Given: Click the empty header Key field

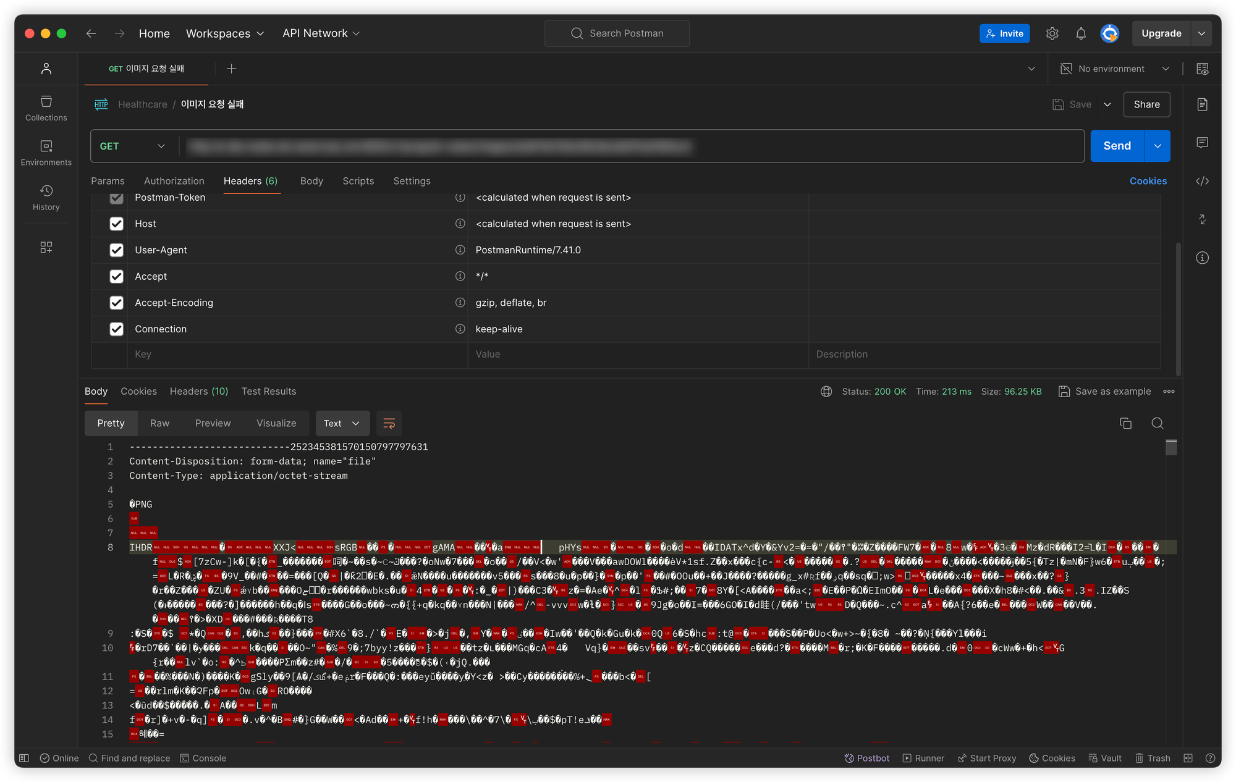Looking at the screenshot, I should (x=297, y=354).
